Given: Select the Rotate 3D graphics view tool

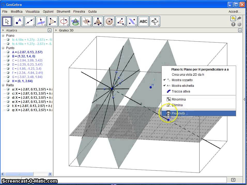Looking at the screenshot, I should (155, 21).
